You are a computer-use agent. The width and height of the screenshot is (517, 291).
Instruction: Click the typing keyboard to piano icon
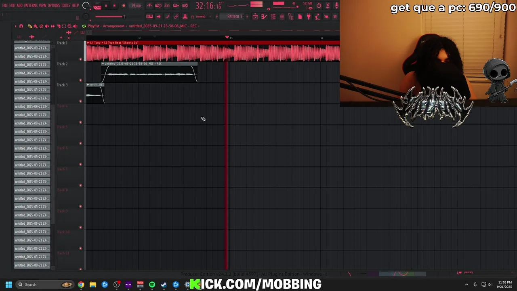click(149, 17)
